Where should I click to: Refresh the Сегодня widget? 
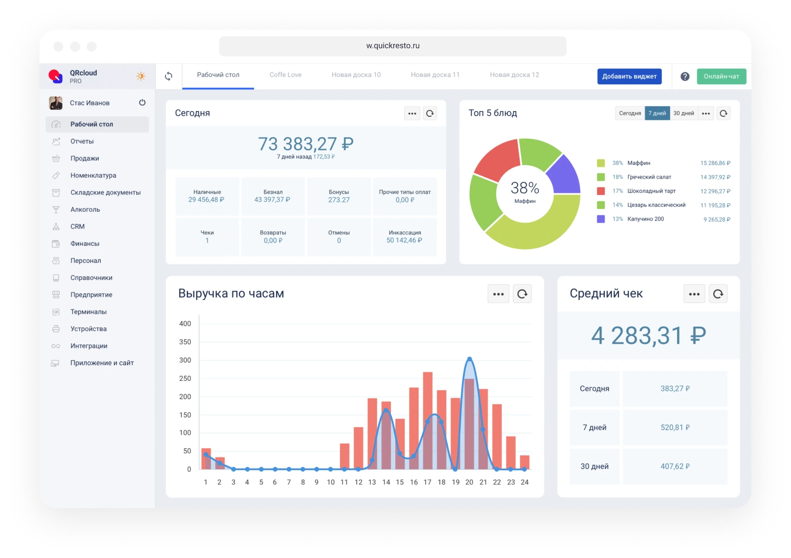pos(430,113)
